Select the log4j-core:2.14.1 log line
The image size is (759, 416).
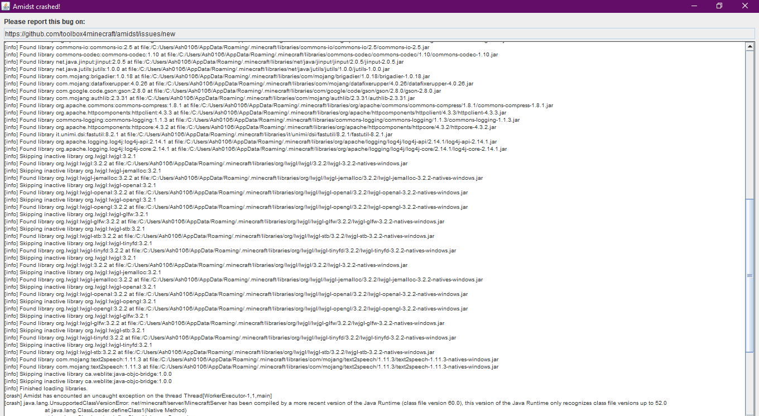pyautogui.click(x=256, y=149)
